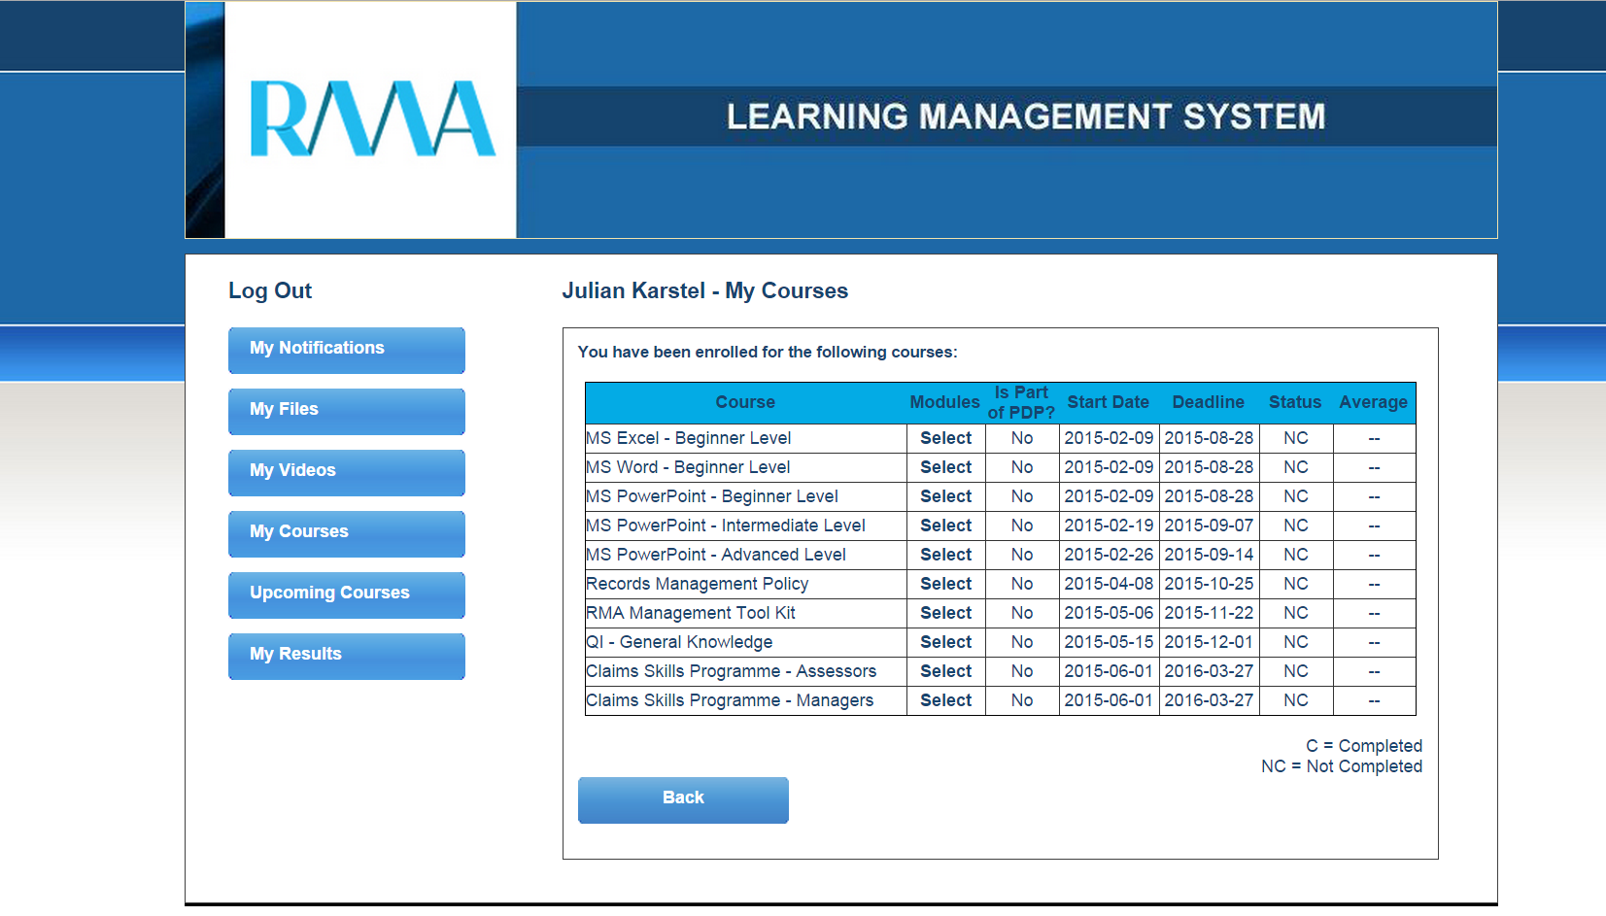Click MS Excel - Beginner Level course name
The image size is (1606, 916).
689,438
